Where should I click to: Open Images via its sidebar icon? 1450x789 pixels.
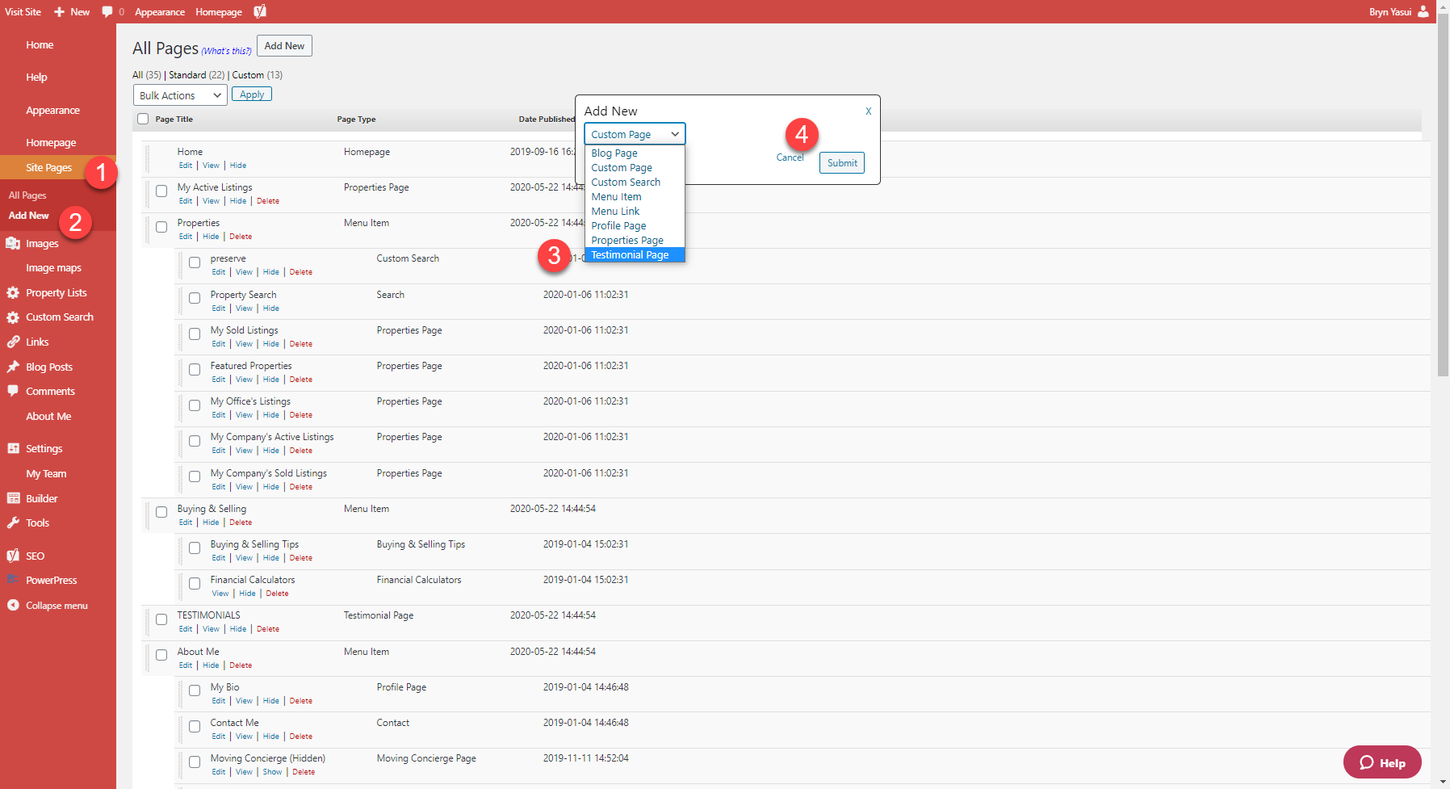click(13, 243)
